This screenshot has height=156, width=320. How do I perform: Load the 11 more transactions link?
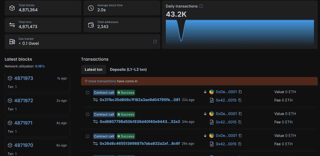pyautogui.click(x=100, y=81)
